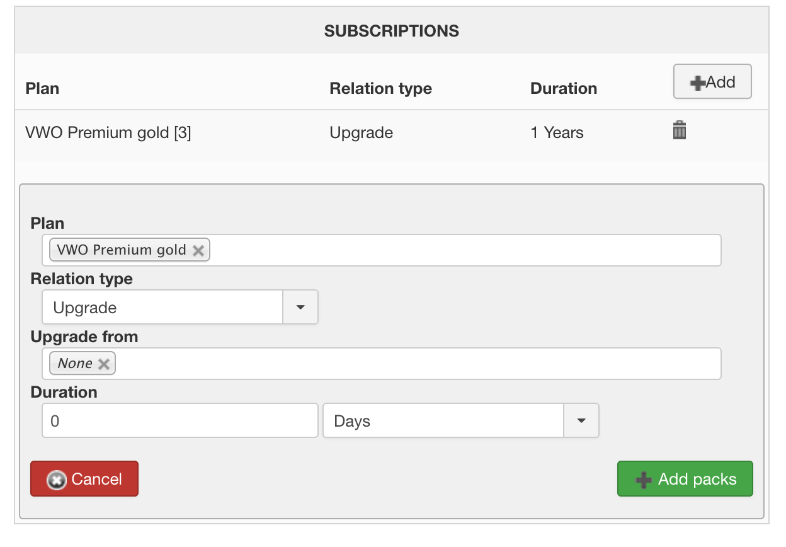Click the Relation type column header
The height and width of the screenshot is (547, 786).
tap(380, 88)
